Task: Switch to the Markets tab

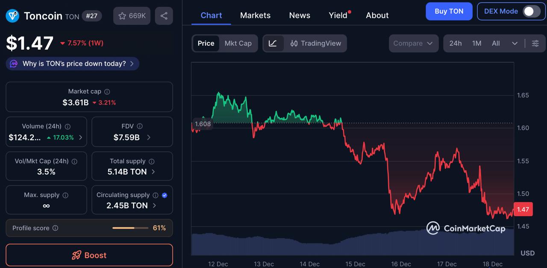Action: (x=255, y=15)
